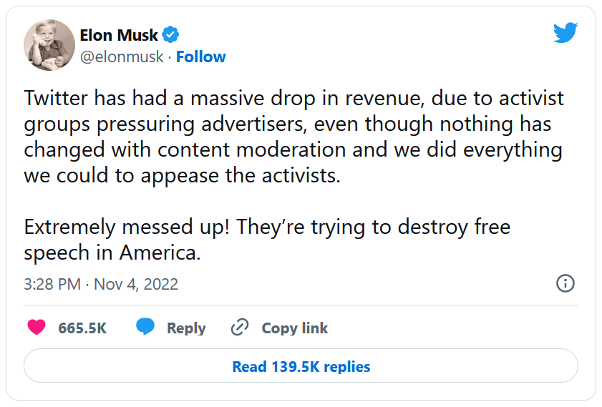
Task: Open Elon Musk's profile picture
Action: 45,45
